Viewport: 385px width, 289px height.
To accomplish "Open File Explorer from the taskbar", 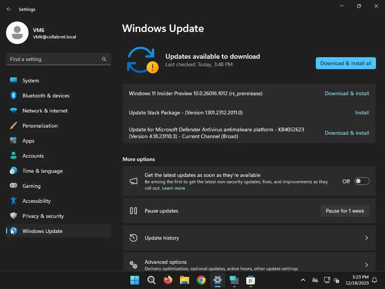I will (184, 280).
